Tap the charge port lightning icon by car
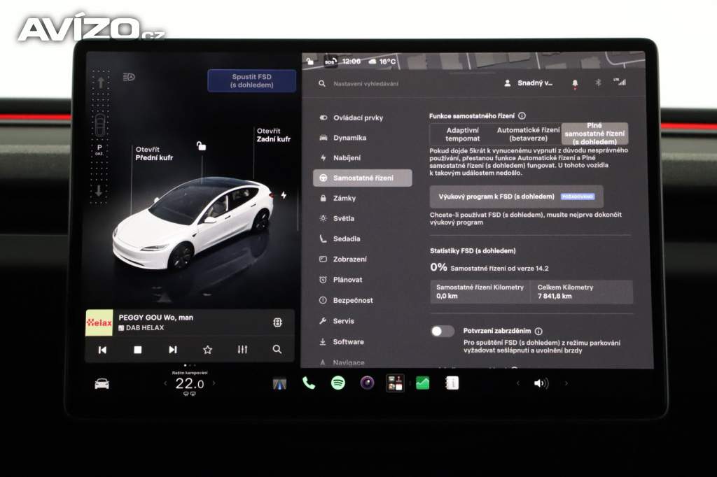The height and width of the screenshot is (477, 717). (284, 195)
